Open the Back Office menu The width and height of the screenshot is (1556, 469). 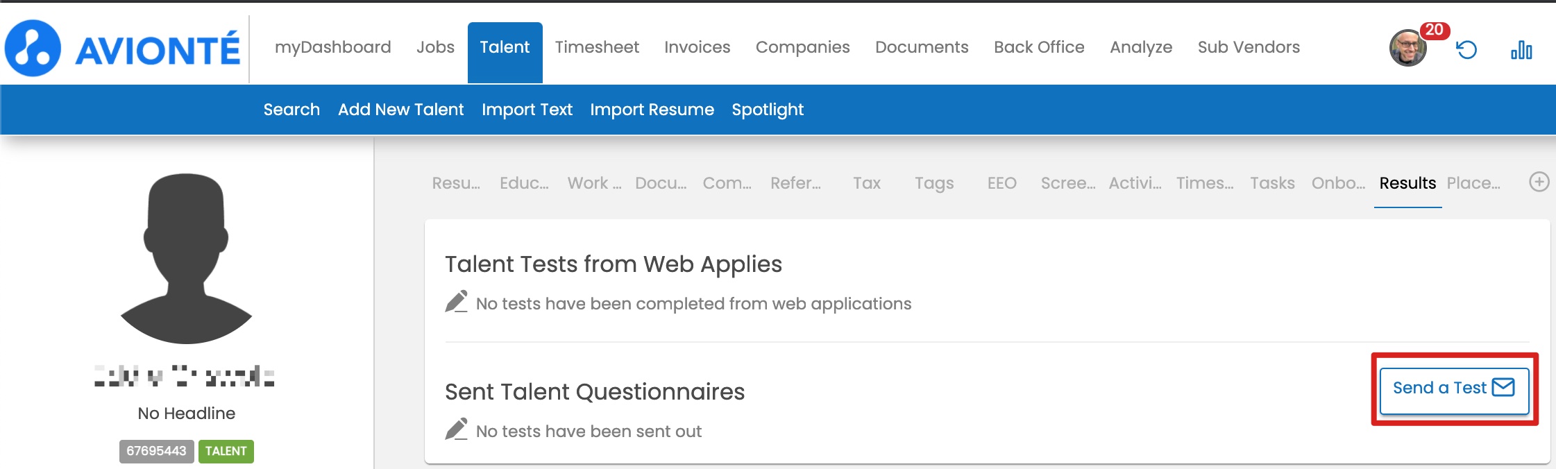[x=1038, y=47]
